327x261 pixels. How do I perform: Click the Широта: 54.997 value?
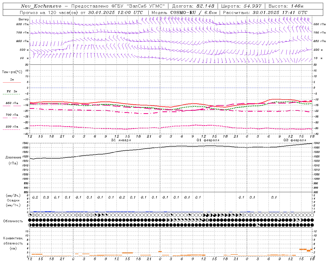(x=241, y=6)
